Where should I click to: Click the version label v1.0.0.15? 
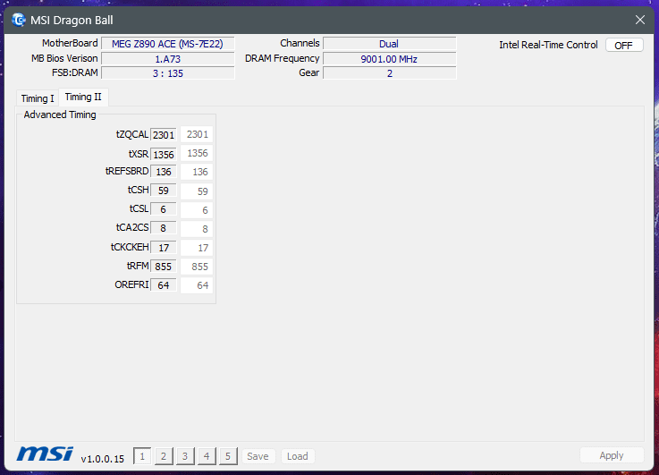[x=103, y=459]
